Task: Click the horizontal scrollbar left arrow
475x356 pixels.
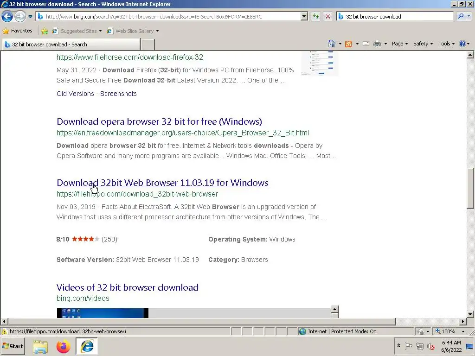Action: point(4,322)
